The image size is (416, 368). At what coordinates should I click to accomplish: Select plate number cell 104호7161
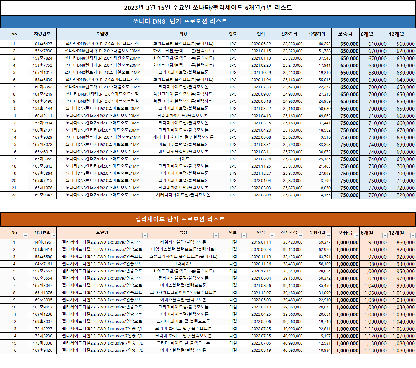[43, 264]
